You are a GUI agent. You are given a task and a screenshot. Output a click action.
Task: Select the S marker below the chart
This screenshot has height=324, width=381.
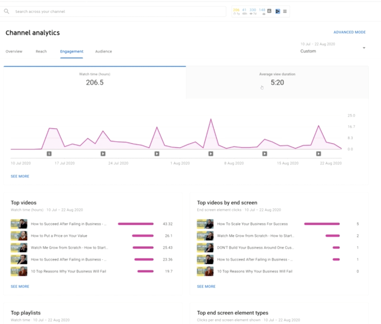[x=50, y=154]
